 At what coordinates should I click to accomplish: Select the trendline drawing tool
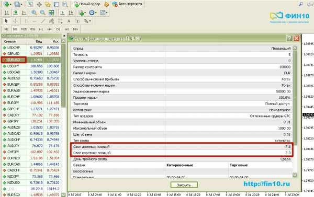pyautogui.click(x=43, y=21)
